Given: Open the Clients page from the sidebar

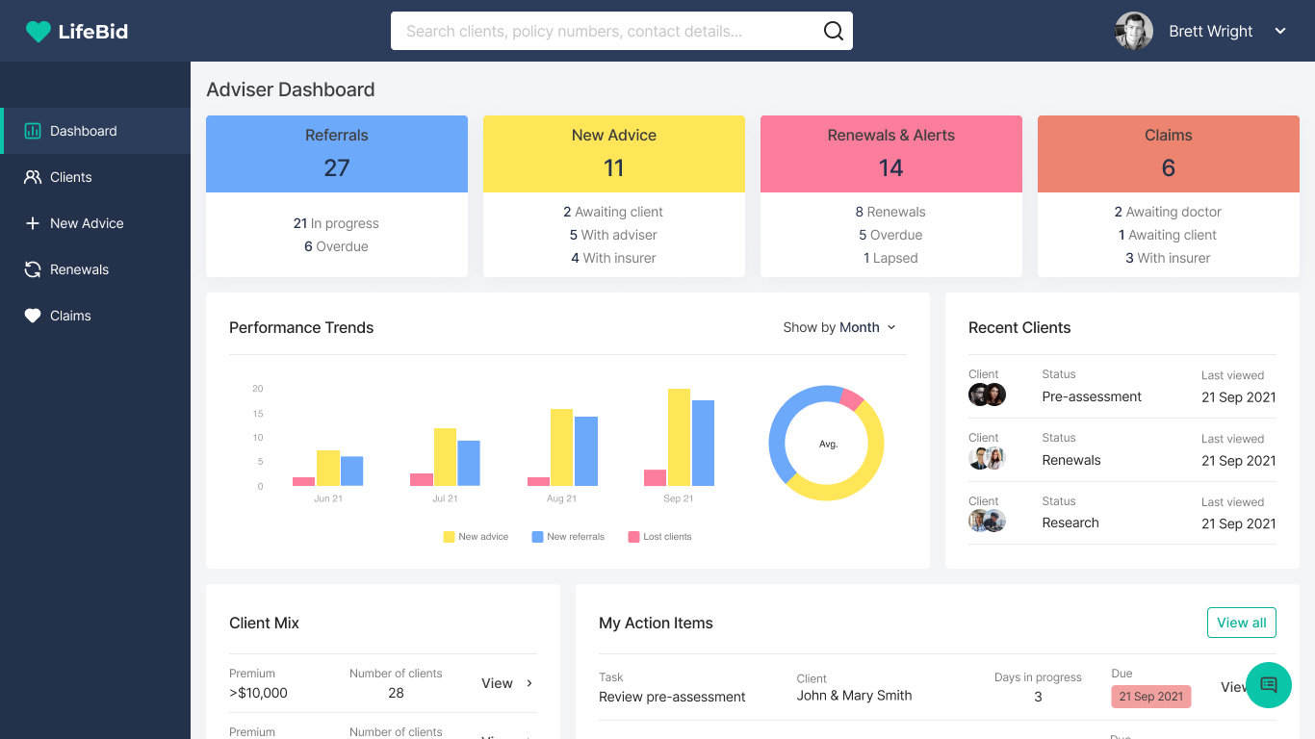Looking at the screenshot, I should [71, 177].
